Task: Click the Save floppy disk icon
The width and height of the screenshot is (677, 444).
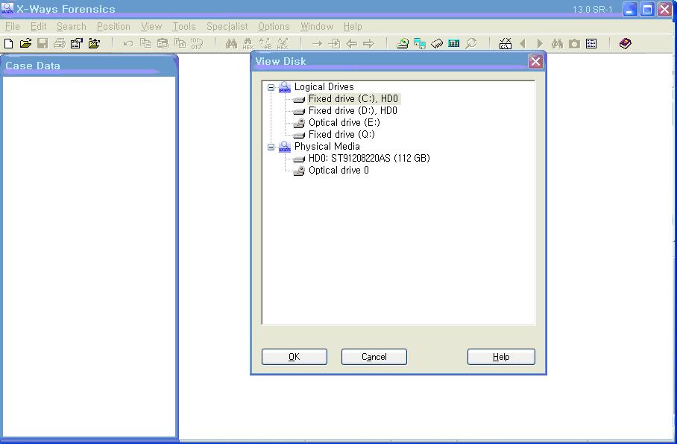Action: pyautogui.click(x=42, y=43)
